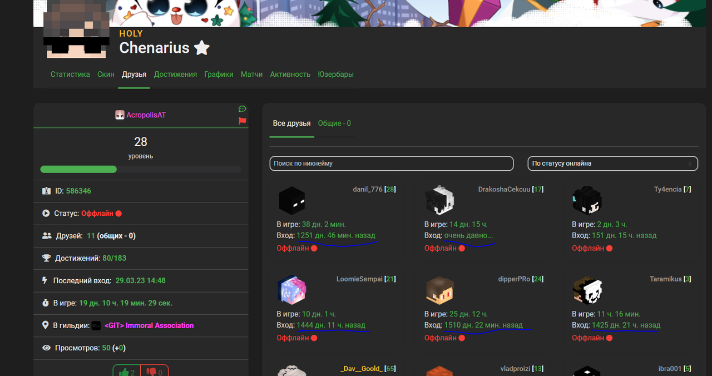
Task: Open ibra001 profile link
Action: point(670,369)
